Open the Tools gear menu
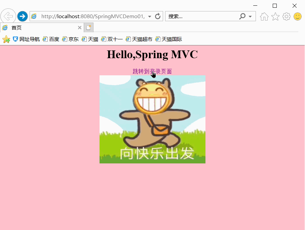 287,16
